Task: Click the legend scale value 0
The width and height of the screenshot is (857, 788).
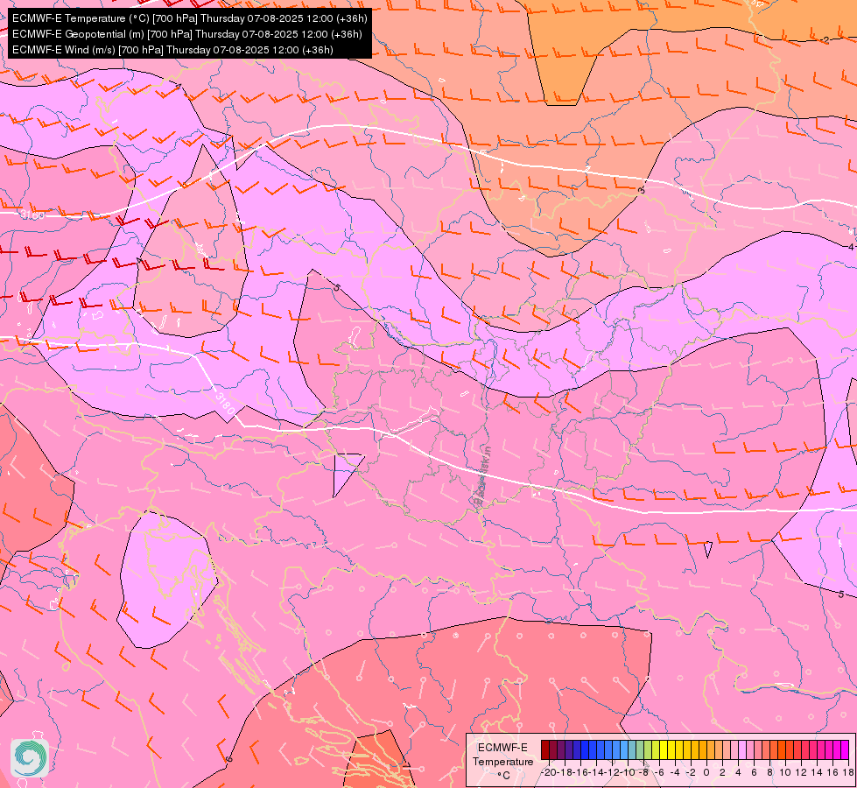Action: pyautogui.click(x=706, y=772)
